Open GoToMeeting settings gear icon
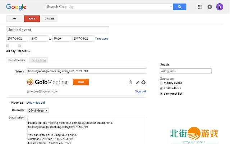This screenshot has width=230, height=144. [x=143, y=82]
